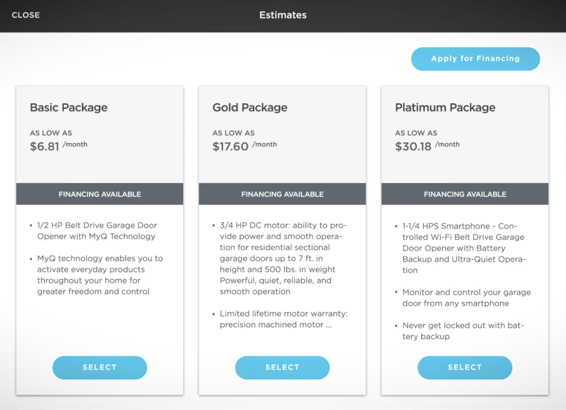Click the Gold Package title

249,108
